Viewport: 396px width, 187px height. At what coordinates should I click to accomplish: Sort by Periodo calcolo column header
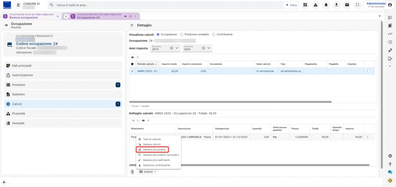point(147,64)
